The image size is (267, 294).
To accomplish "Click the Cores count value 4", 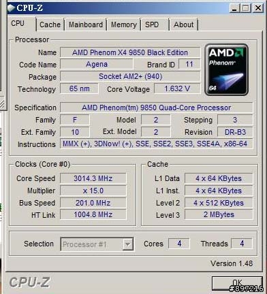I will 179,244.
